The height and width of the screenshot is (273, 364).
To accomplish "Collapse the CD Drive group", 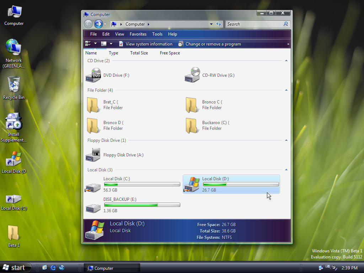I will [286, 60].
